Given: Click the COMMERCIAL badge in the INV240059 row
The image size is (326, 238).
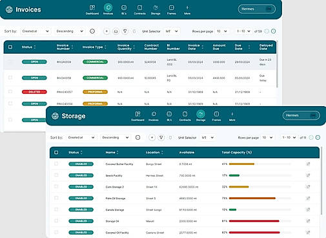Looking at the screenshot, I should (95, 62).
